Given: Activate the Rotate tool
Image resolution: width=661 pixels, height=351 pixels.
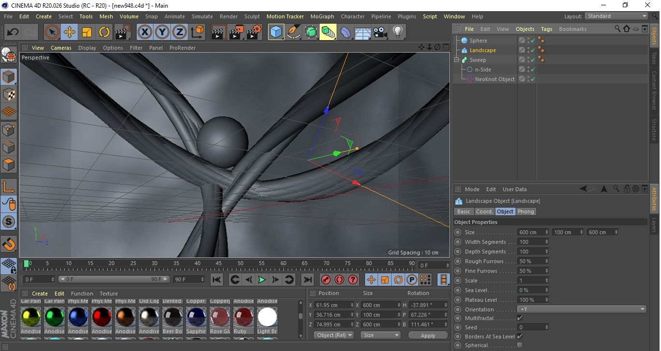Looking at the screenshot, I should pos(104,32).
